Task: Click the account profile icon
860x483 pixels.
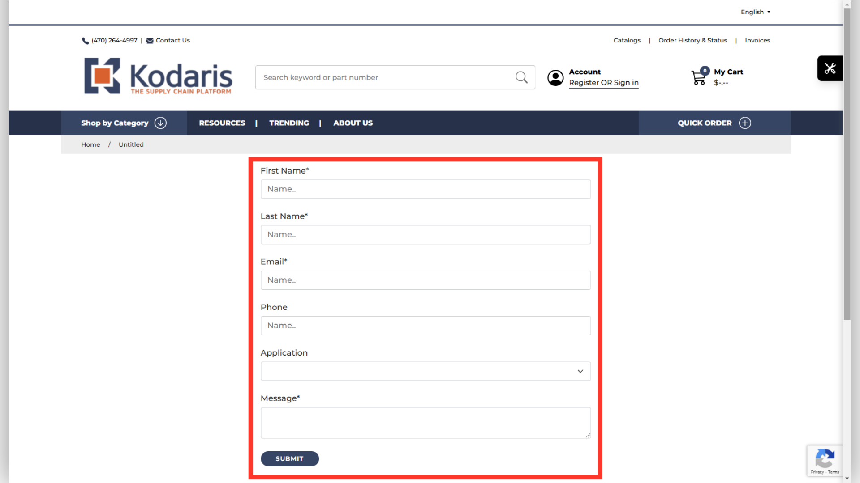Action: pos(555,78)
